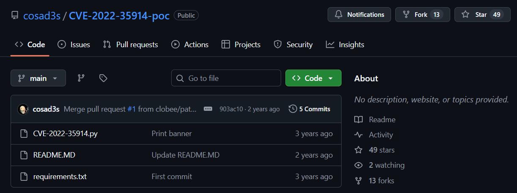Viewport: 517px width, 193px height.
Task: Open the README.MD file
Action: coord(54,155)
